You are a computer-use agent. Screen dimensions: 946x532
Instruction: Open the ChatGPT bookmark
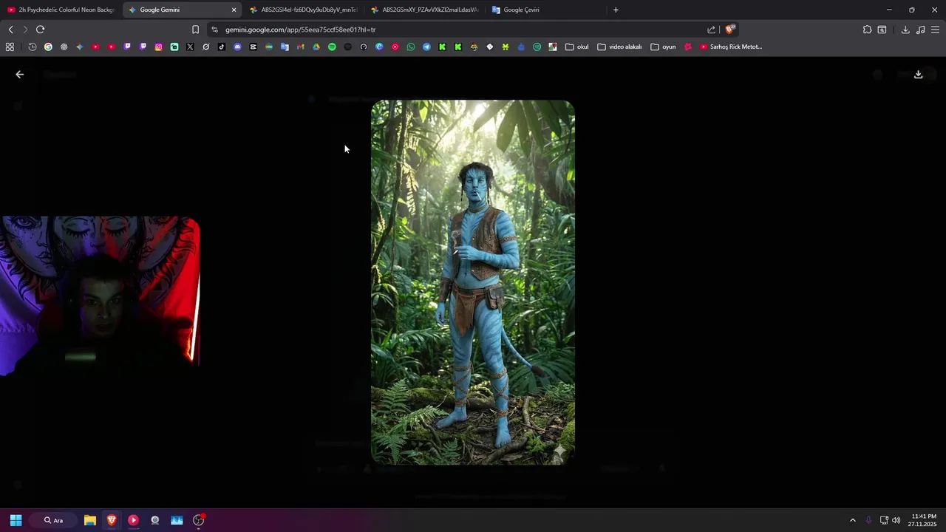pos(64,47)
